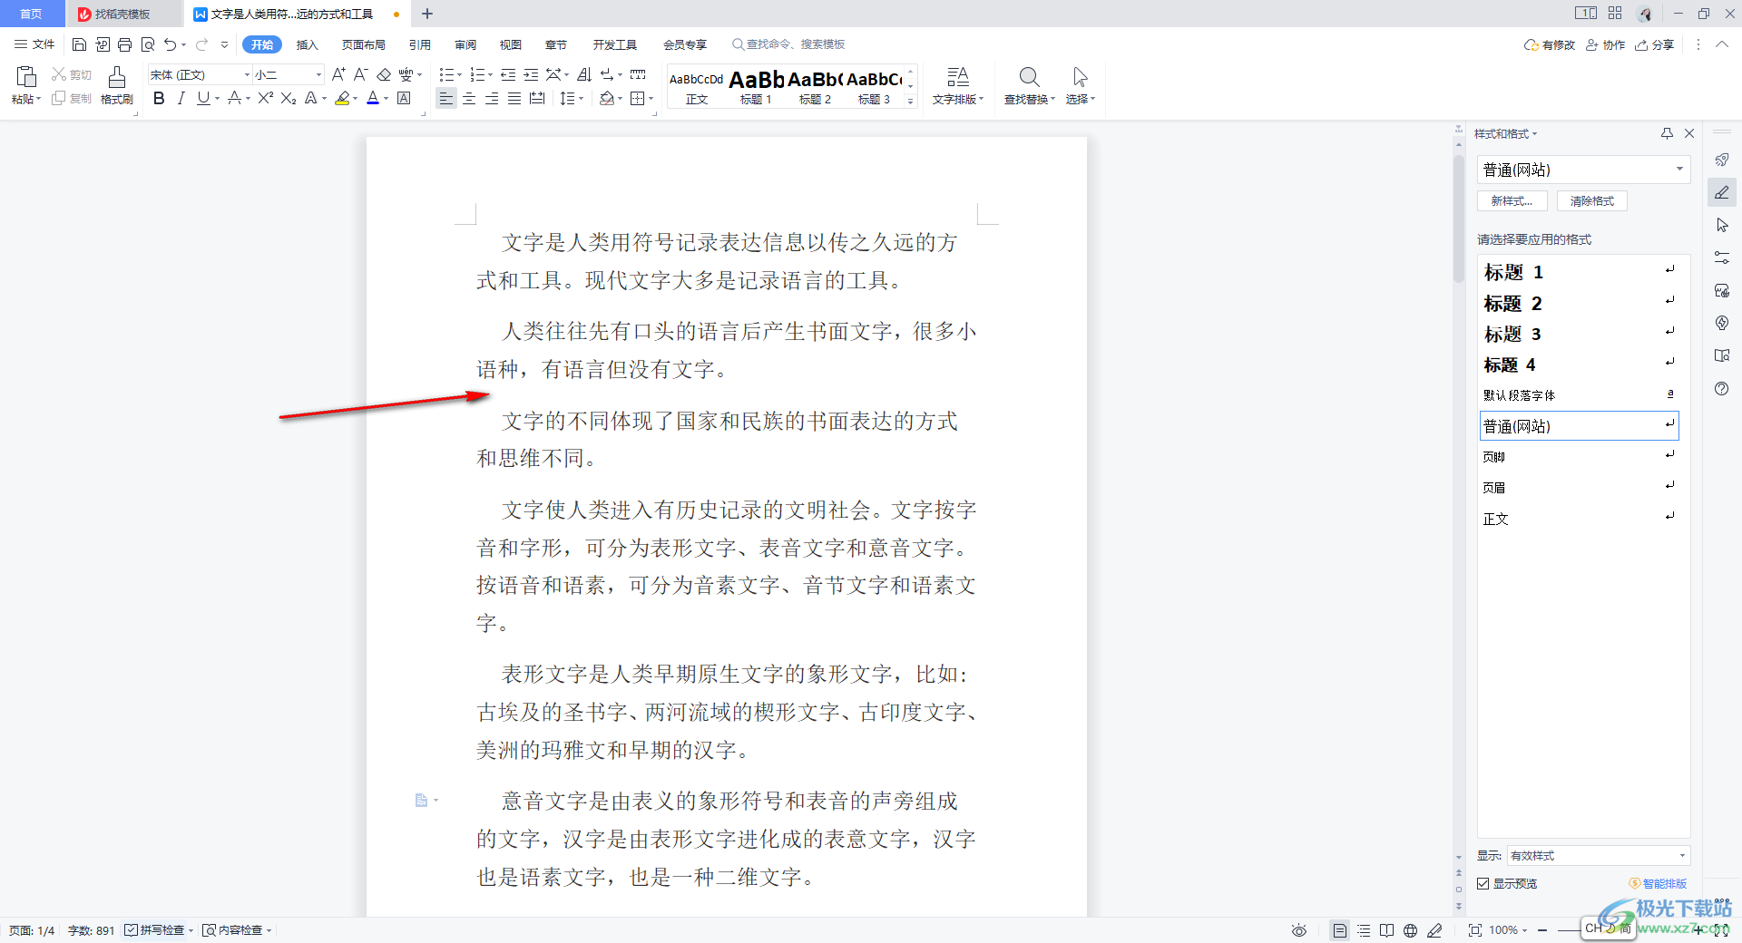1742x943 pixels.
Task: Open the font name dropdown
Action: (247, 74)
